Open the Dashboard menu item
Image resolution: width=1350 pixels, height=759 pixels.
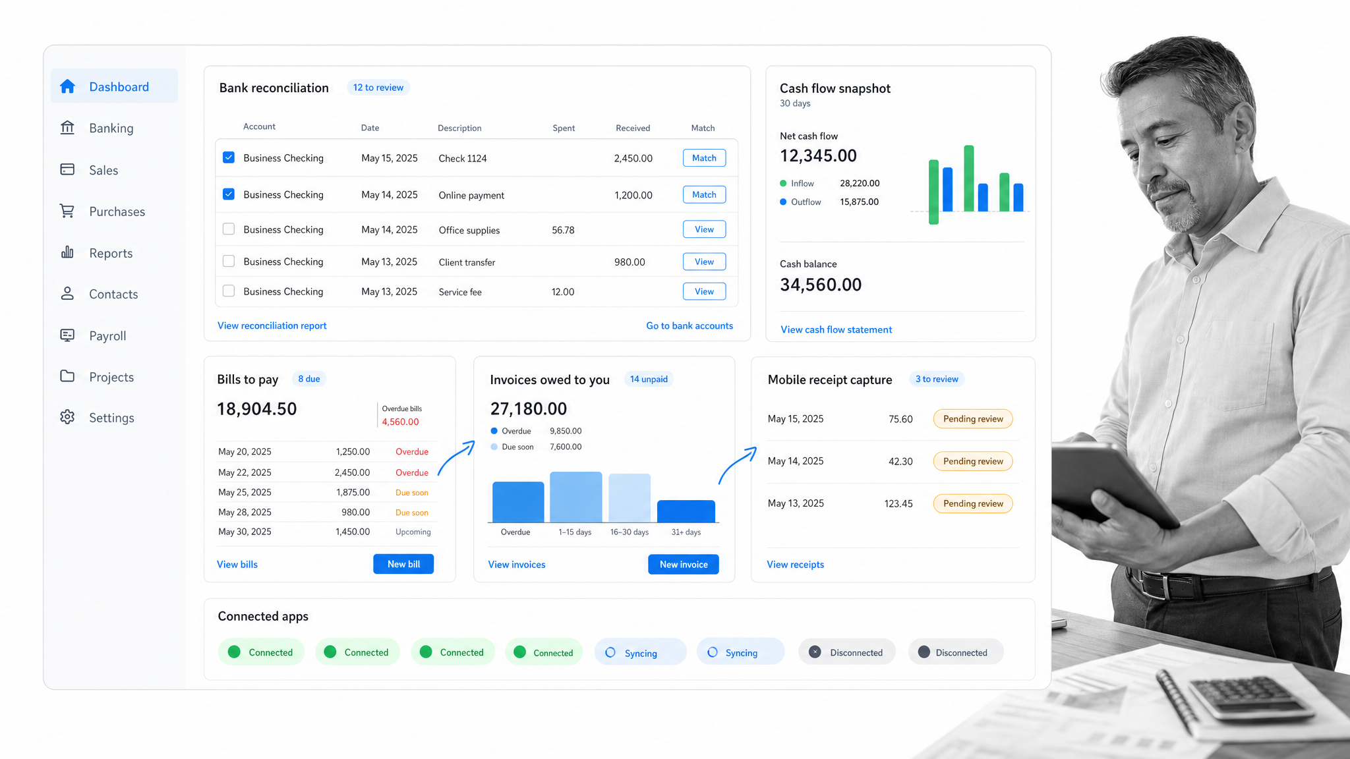point(114,86)
